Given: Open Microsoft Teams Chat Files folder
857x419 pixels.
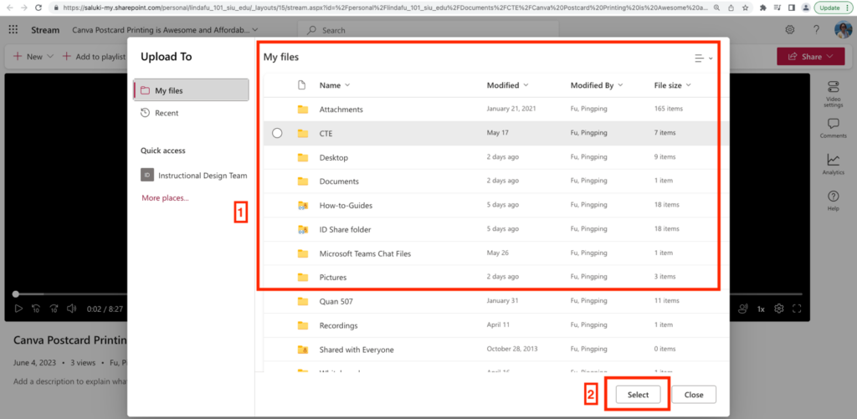Looking at the screenshot, I should coord(365,253).
